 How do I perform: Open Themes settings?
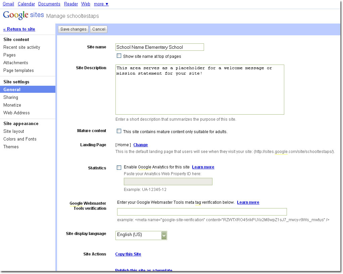[11, 147]
